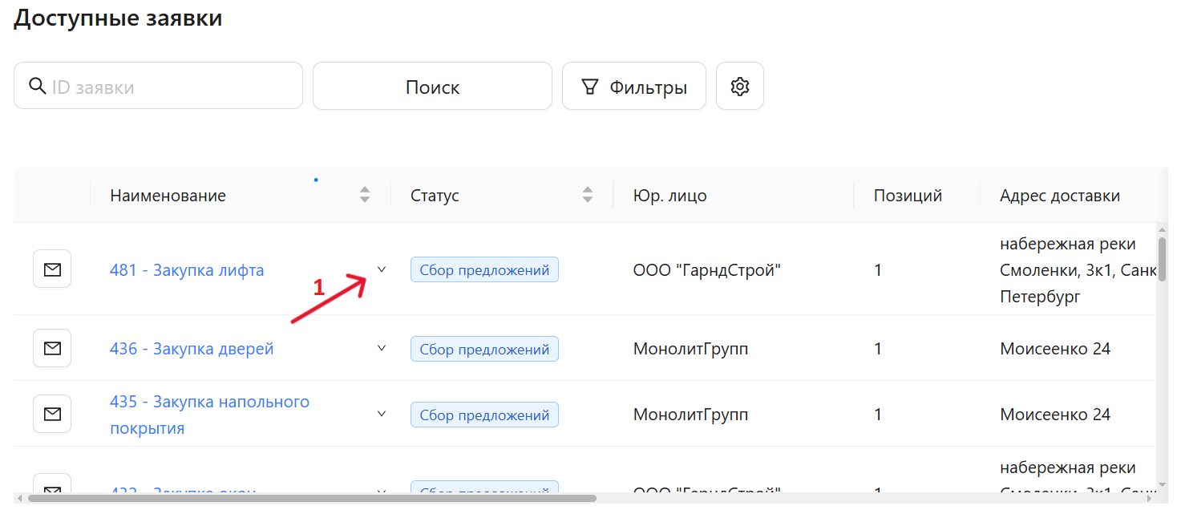Open the Фильтры button
The height and width of the screenshot is (514, 1177).
pos(634,86)
